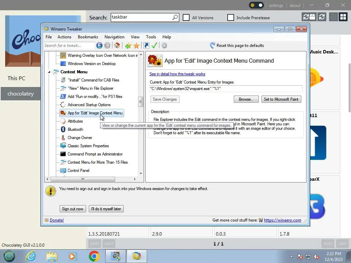Viewport: 351px width, 263px height.
Task: Click the refresh icon in Chocolatey GUI
Action: [322, 17]
